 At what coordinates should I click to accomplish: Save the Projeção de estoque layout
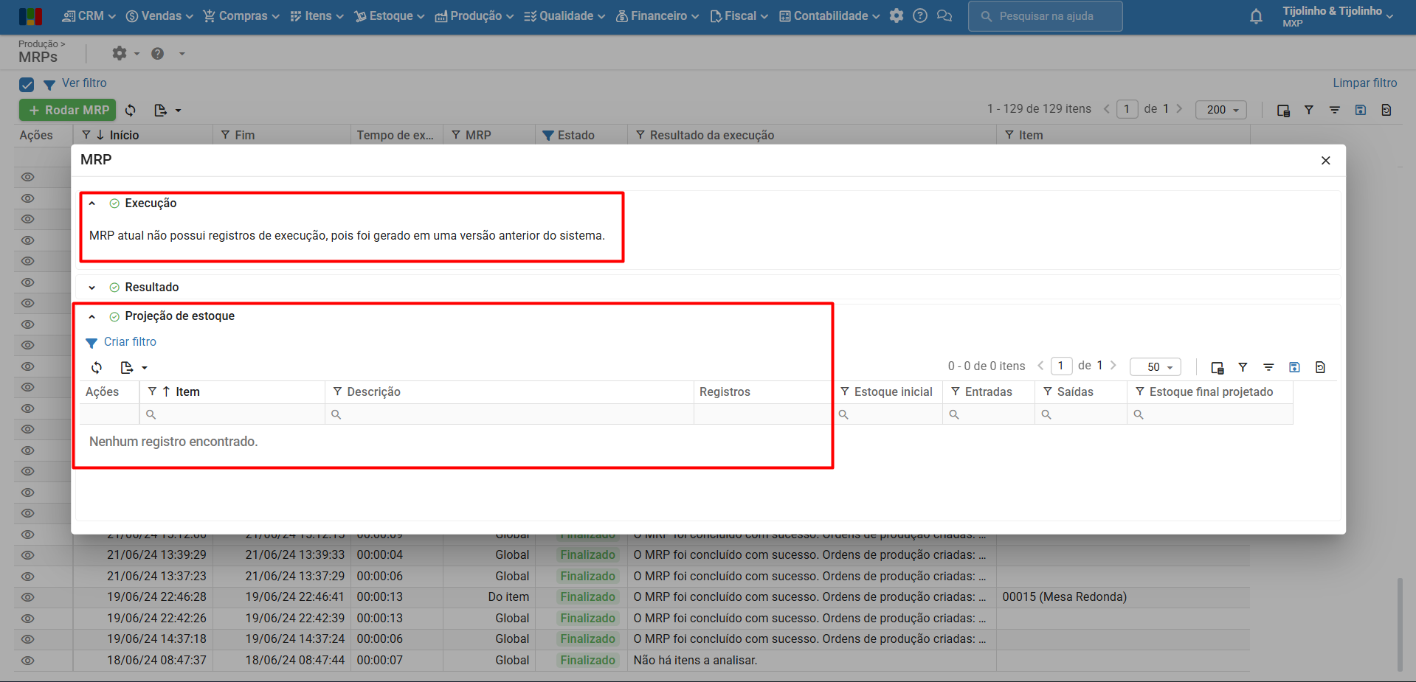[x=1294, y=367]
